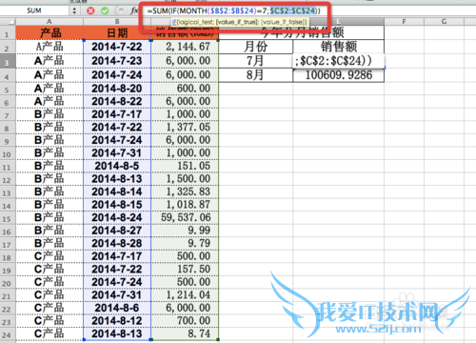Viewport: 476px width, 343px height.
Task: Click empty cell F2
Action: coord(404,47)
